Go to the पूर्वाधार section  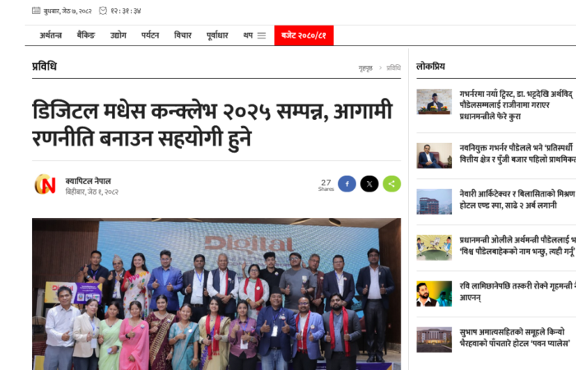[x=217, y=35]
